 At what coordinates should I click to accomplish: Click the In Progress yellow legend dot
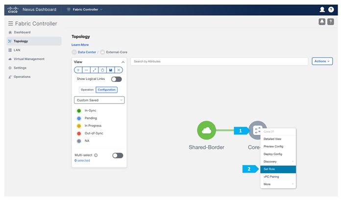click(x=79, y=126)
